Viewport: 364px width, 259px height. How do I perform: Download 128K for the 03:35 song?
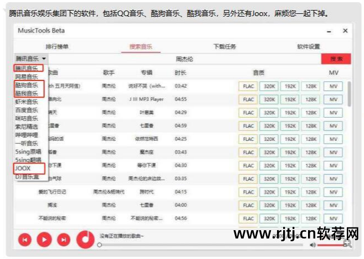(311, 179)
